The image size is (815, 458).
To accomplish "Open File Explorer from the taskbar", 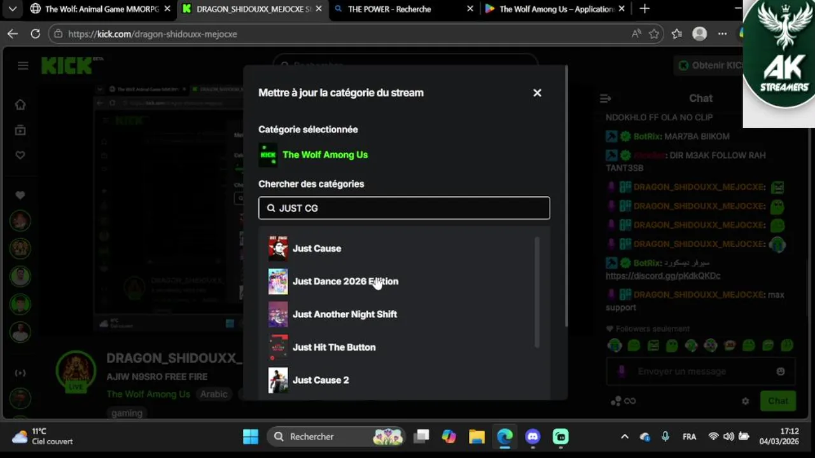I will (x=477, y=437).
